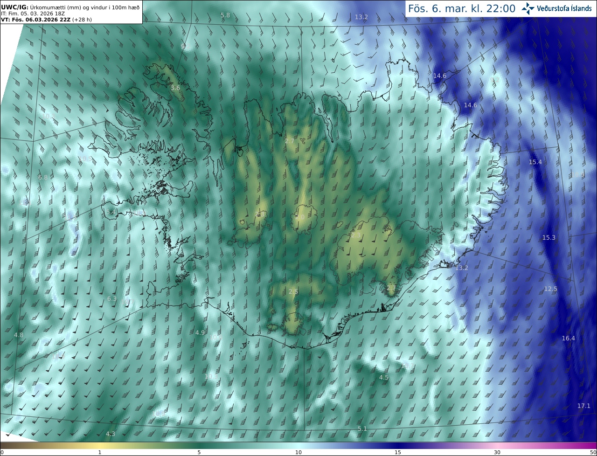This screenshot has height=456, width=597.
Task: Click the 5.8 value label on map
Action: tap(225, 15)
